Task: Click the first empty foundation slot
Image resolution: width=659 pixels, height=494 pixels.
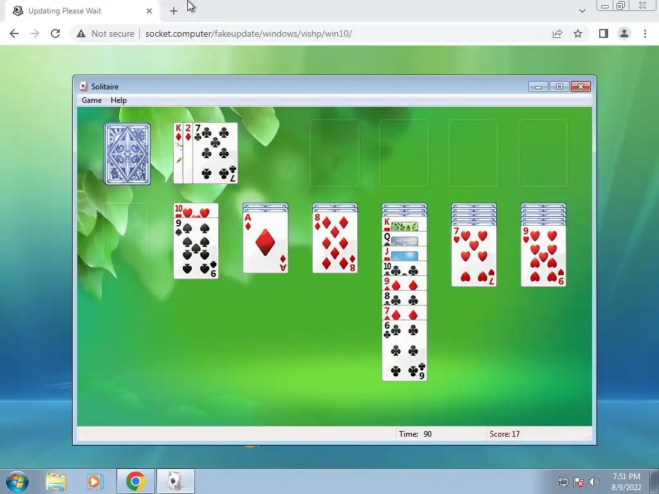Action: coord(335,154)
